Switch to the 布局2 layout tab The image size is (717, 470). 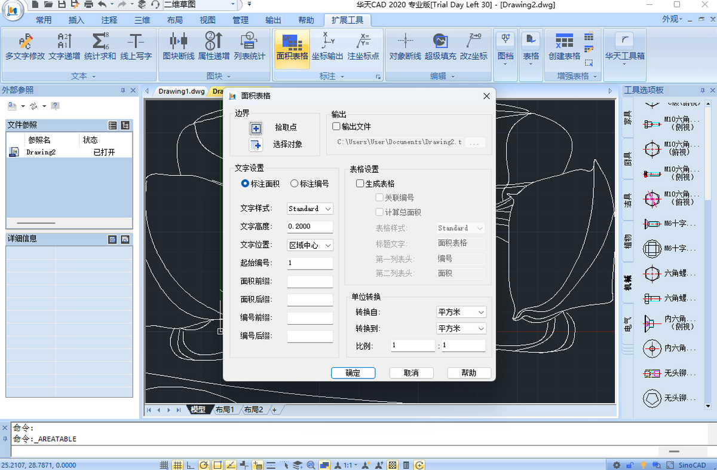(x=253, y=410)
